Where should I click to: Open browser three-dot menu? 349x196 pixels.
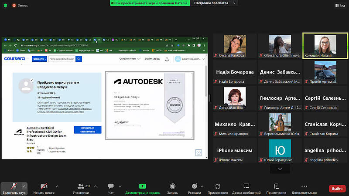tap(204, 45)
